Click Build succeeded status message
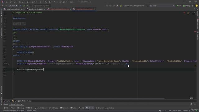 pyautogui.click(x=20, y=111)
